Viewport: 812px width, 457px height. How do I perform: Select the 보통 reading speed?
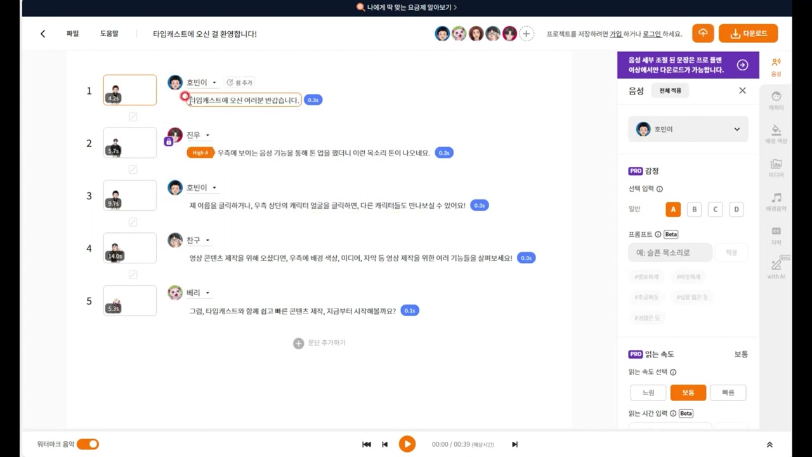coord(688,392)
